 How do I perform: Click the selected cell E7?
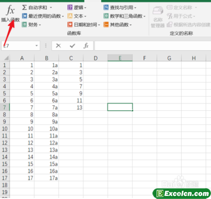pos(120,107)
